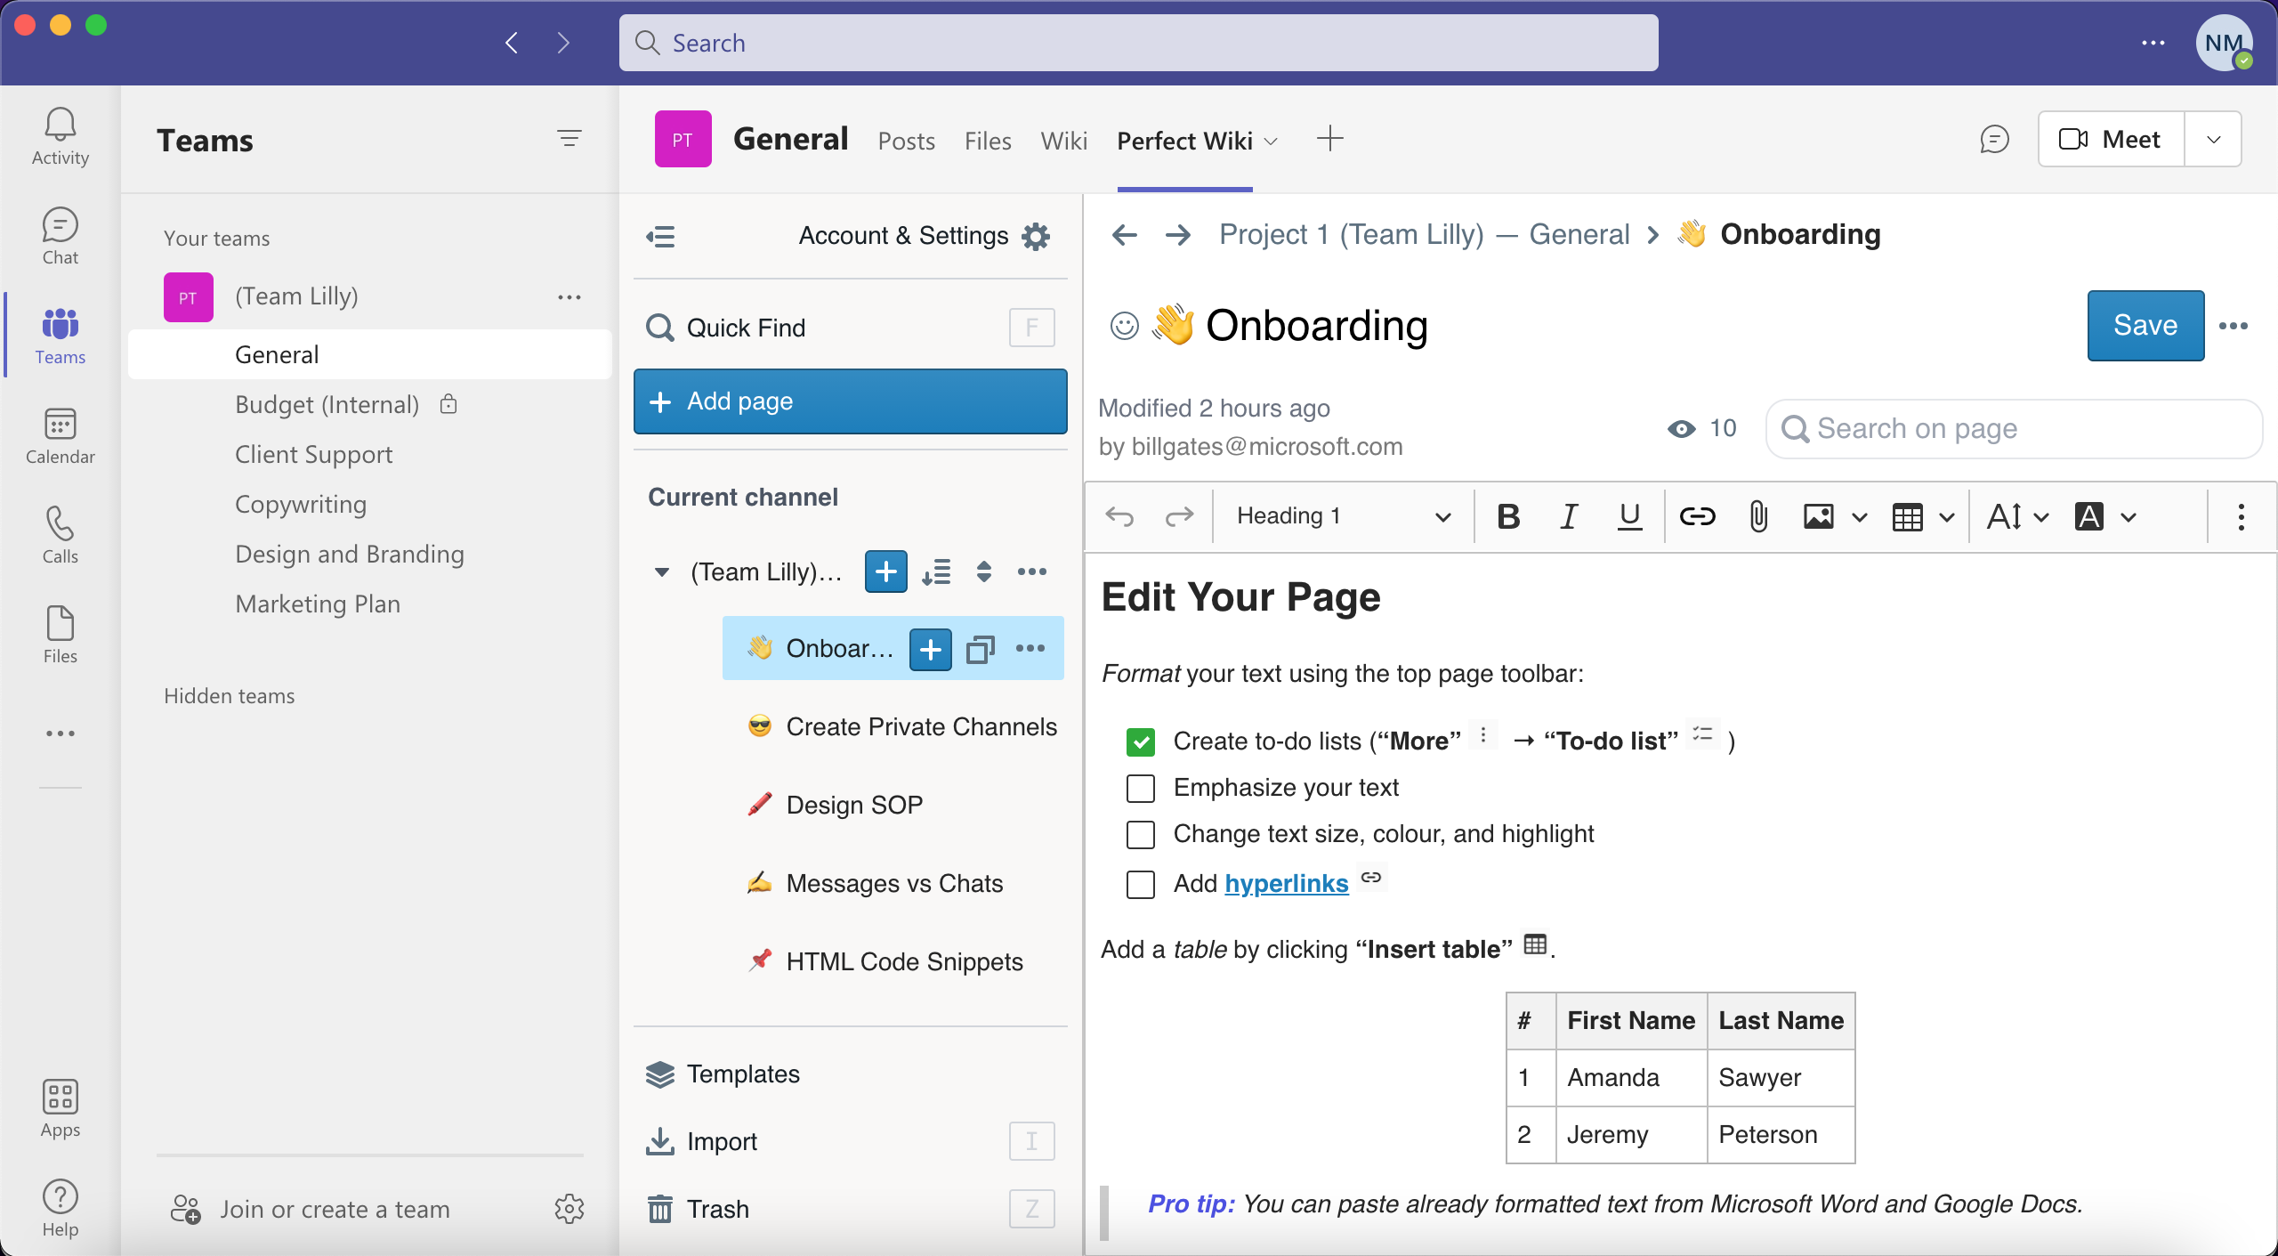Open more options for Team Lilly team
The height and width of the screenshot is (1256, 2278).
tap(569, 297)
